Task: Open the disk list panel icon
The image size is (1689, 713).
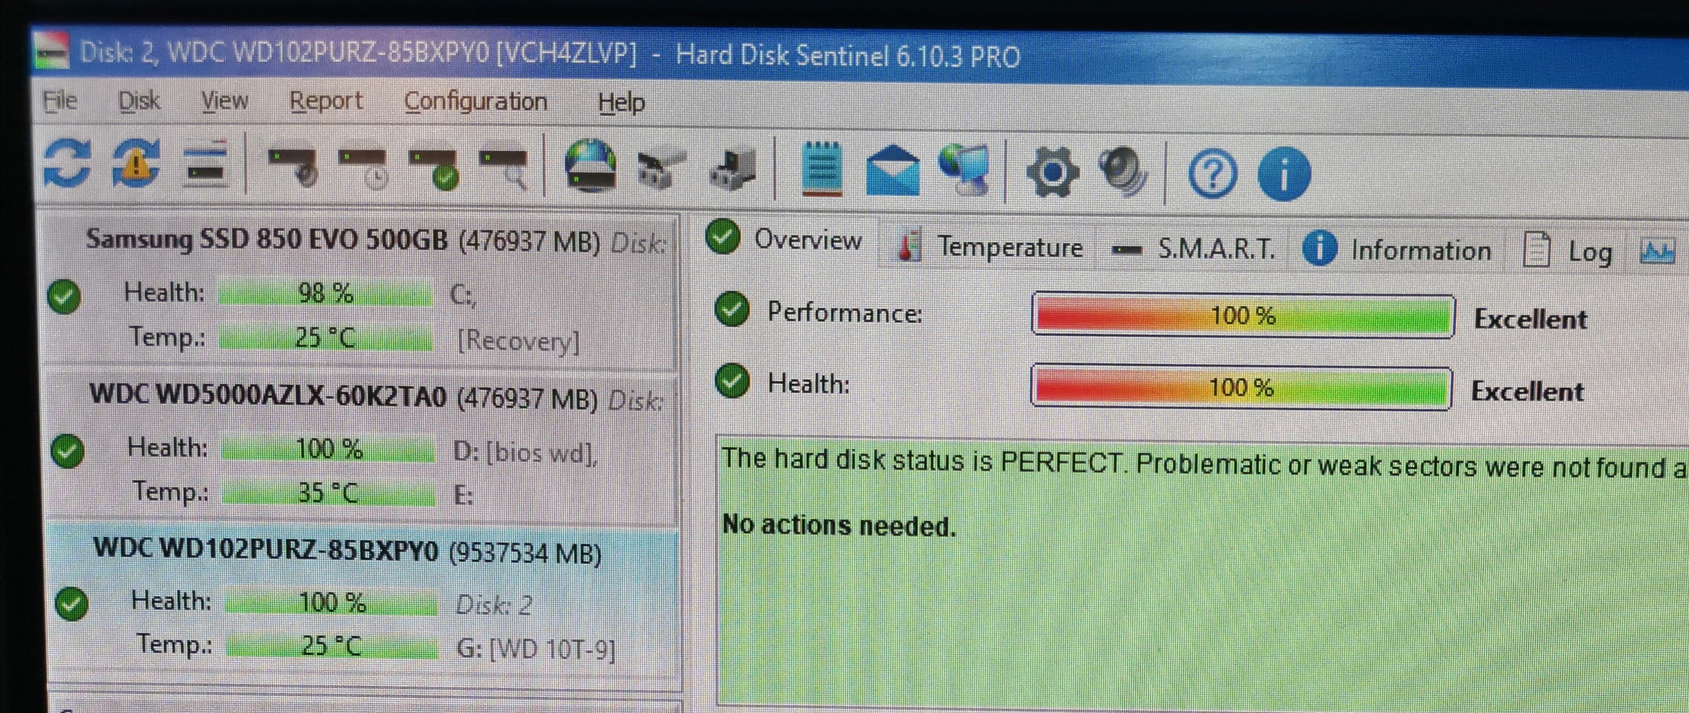Action: point(207,164)
